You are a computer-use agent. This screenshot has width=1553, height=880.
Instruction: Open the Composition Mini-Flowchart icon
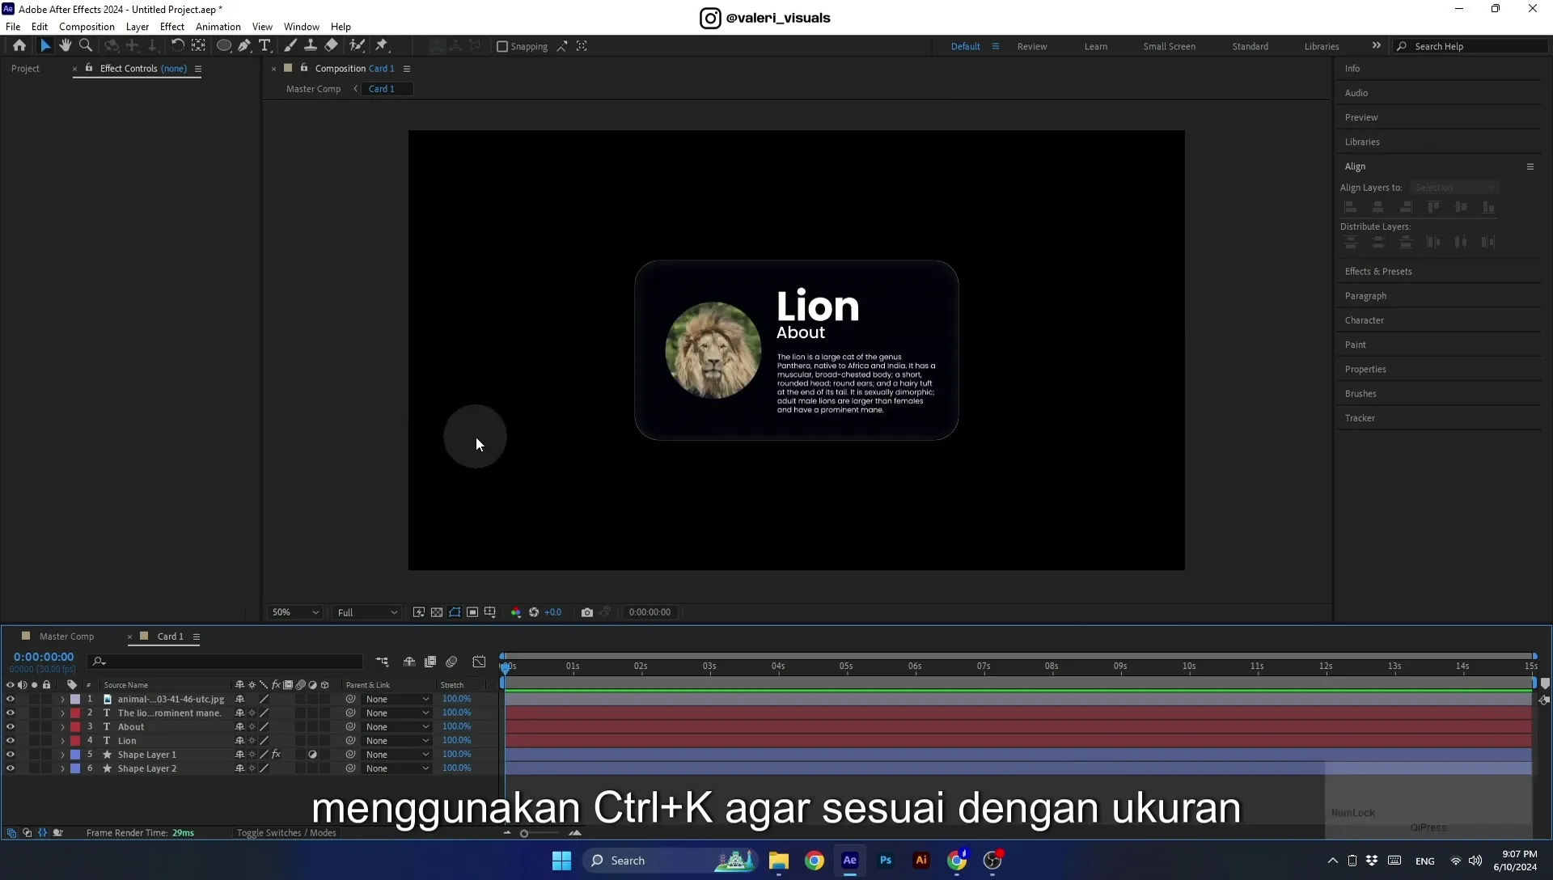pos(382,662)
